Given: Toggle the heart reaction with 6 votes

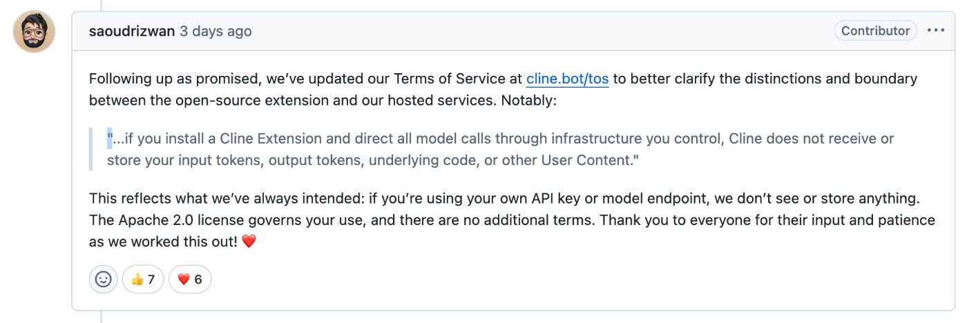Looking at the screenshot, I should point(190,280).
